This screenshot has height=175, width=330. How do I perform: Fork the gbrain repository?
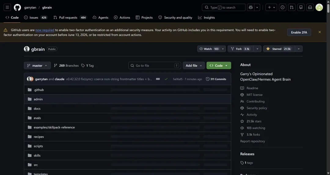click(241, 49)
